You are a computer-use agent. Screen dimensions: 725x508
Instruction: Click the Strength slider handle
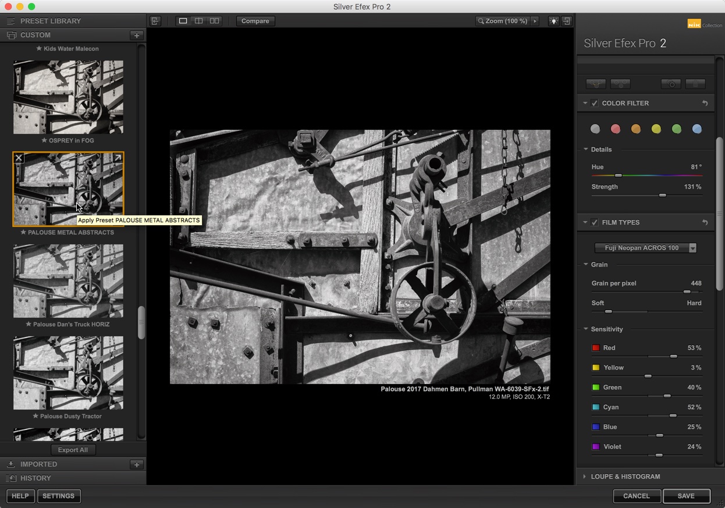point(662,196)
